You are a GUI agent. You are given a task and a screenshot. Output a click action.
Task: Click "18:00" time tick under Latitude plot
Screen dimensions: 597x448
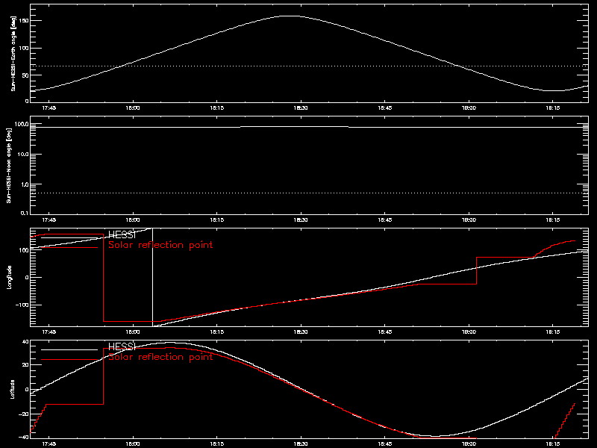(x=133, y=444)
